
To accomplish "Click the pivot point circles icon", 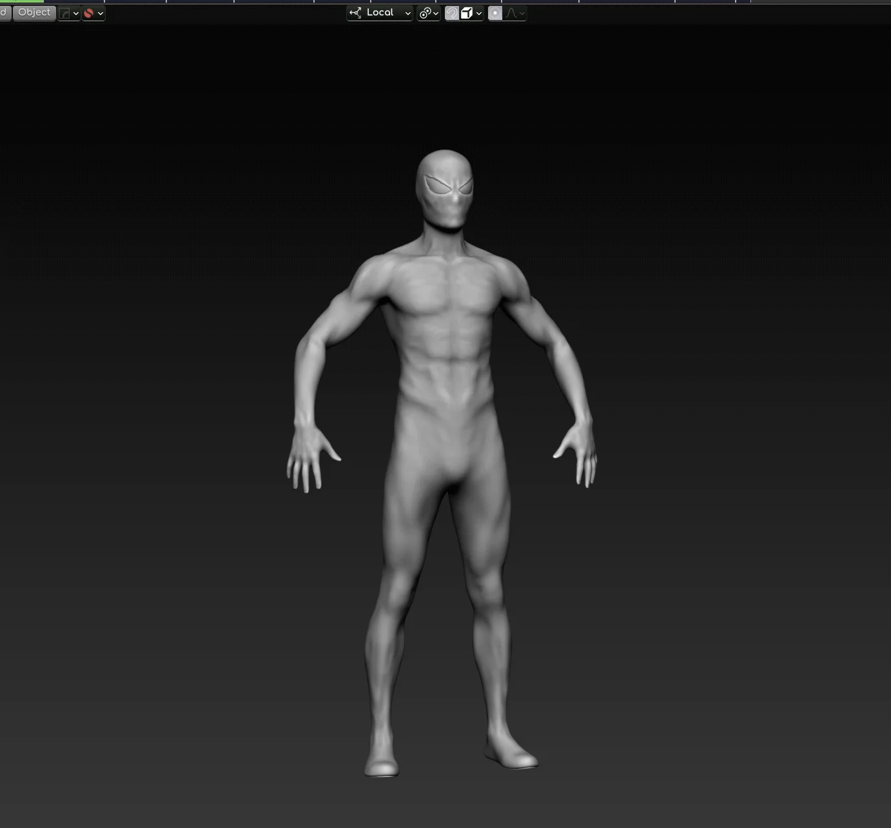I will click(x=425, y=13).
